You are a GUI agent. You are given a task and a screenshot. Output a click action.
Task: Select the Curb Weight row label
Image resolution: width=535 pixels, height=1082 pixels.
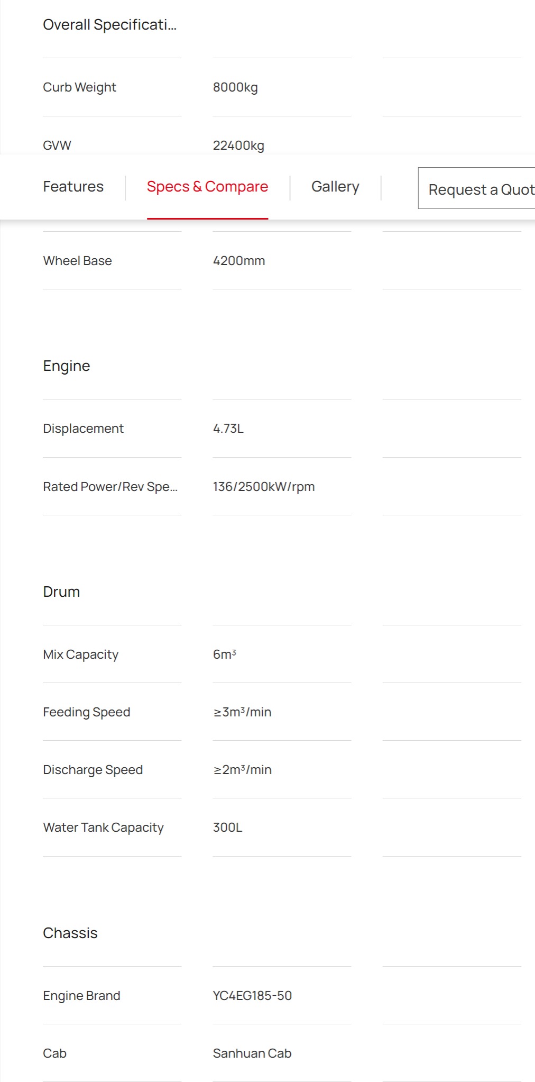tap(79, 87)
